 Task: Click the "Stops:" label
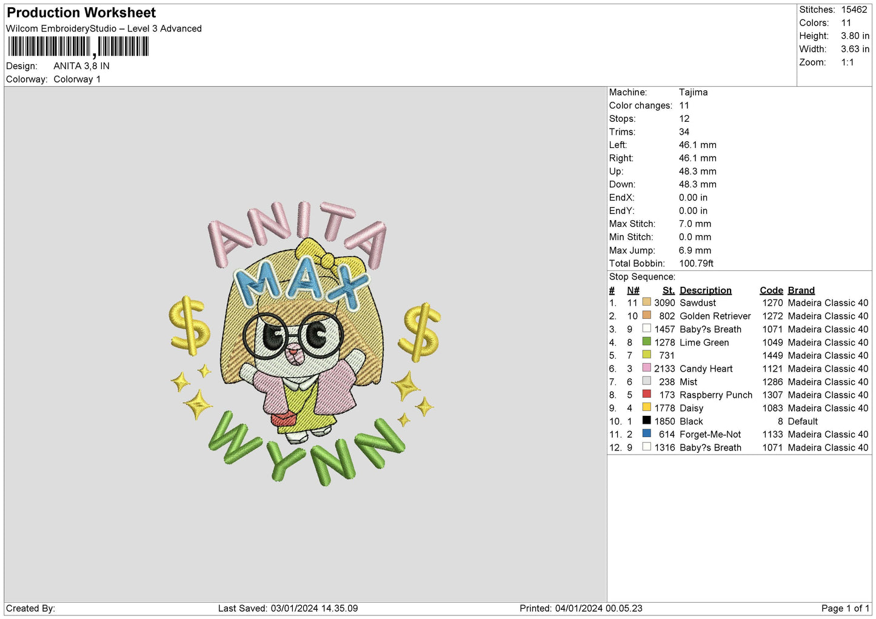(623, 119)
